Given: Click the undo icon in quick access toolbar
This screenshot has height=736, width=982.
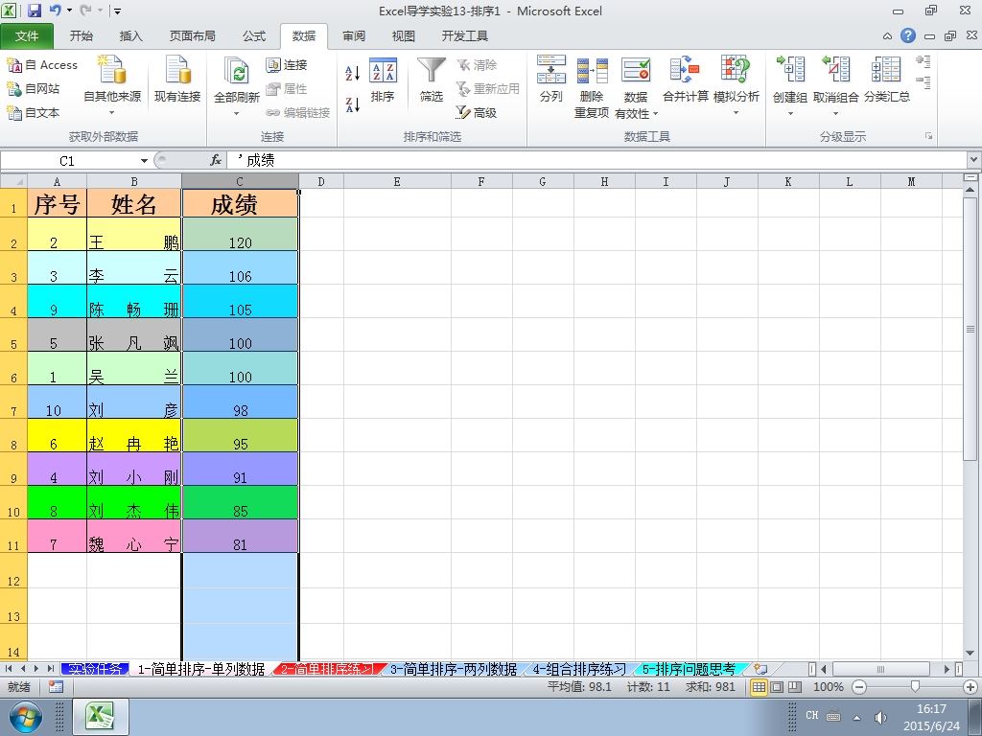Looking at the screenshot, I should [x=56, y=10].
